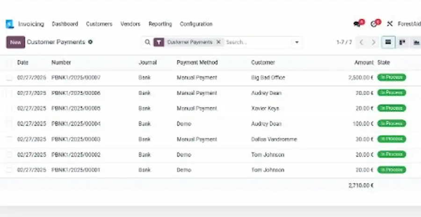Open the Configuration menu

click(196, 24)
